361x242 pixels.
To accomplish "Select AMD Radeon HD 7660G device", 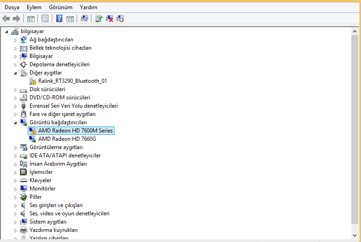I will pyautogui.click(x=67, y=139).
